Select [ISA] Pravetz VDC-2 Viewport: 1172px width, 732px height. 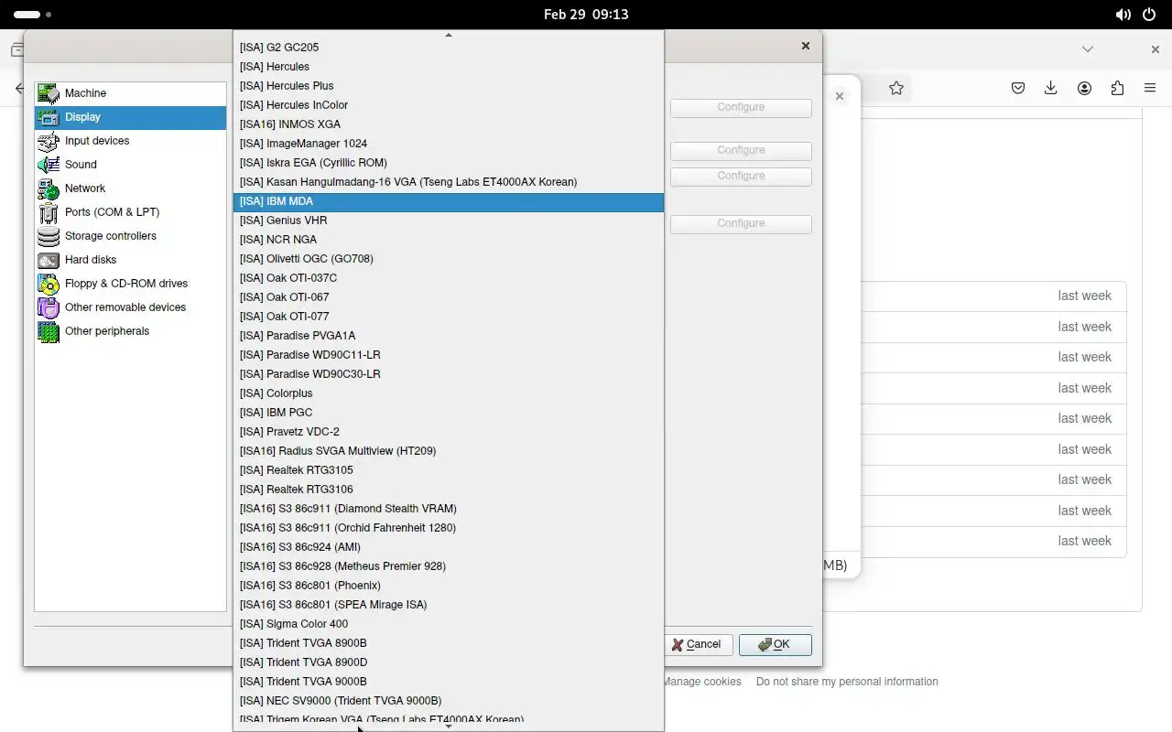[449, 432]
